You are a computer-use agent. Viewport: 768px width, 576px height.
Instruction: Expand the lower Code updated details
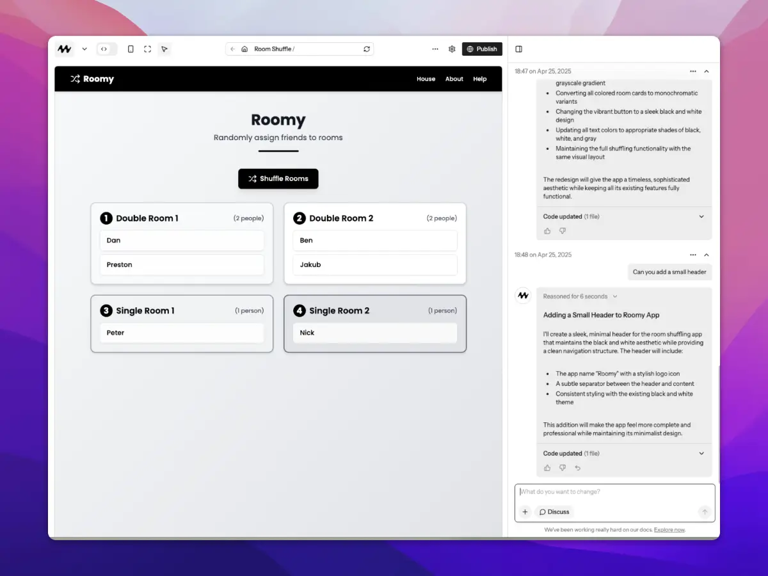coord(701,453)
